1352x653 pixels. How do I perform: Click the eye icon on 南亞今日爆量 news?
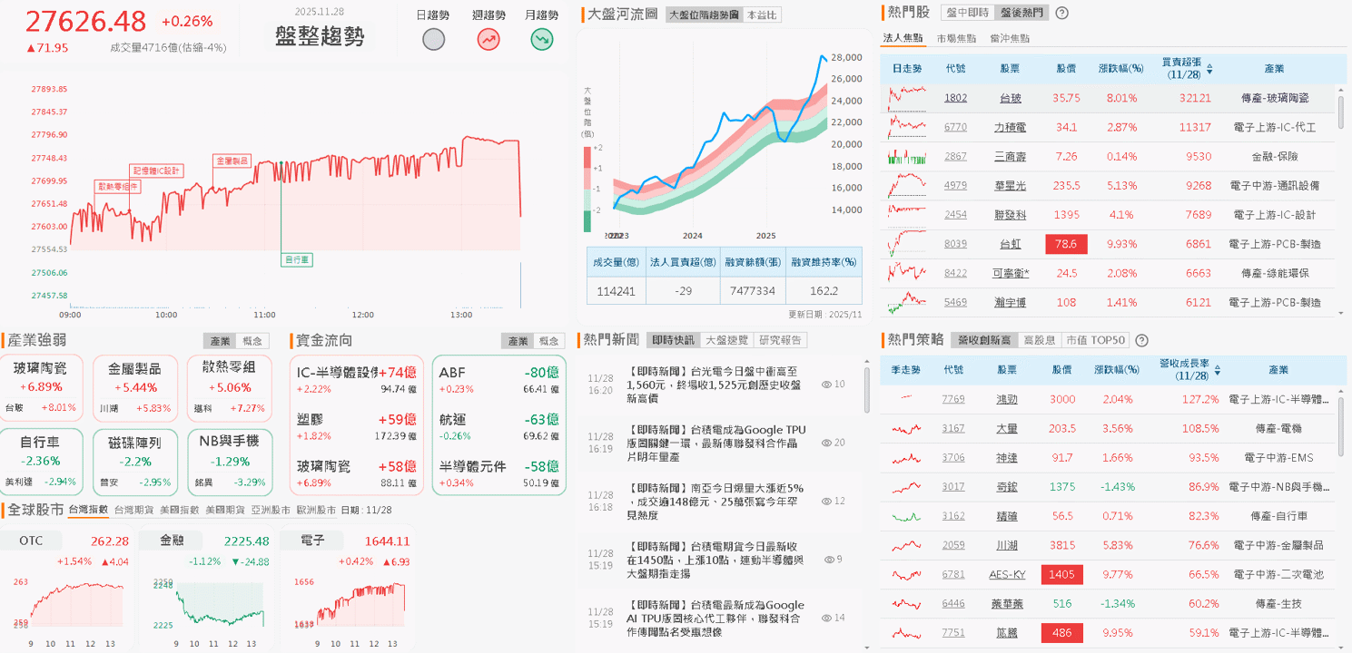[826, 501]
